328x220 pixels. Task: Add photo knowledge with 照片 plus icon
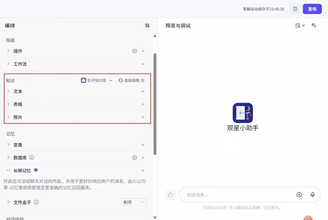coord(143,117)
